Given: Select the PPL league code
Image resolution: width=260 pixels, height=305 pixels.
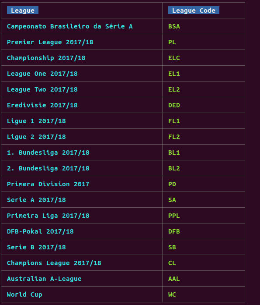Looking at the screenshot, I should [174, 216].
